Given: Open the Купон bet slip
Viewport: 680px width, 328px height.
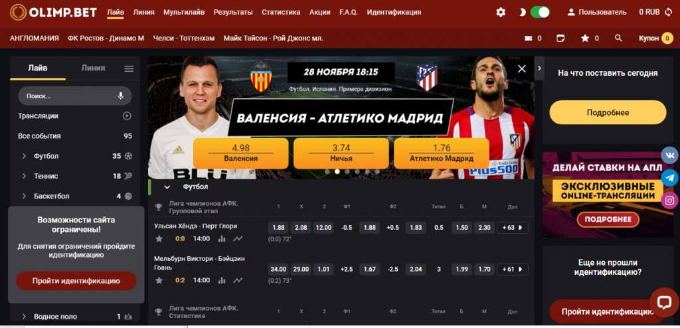Looking at the screenshot, I should [655, 39].
